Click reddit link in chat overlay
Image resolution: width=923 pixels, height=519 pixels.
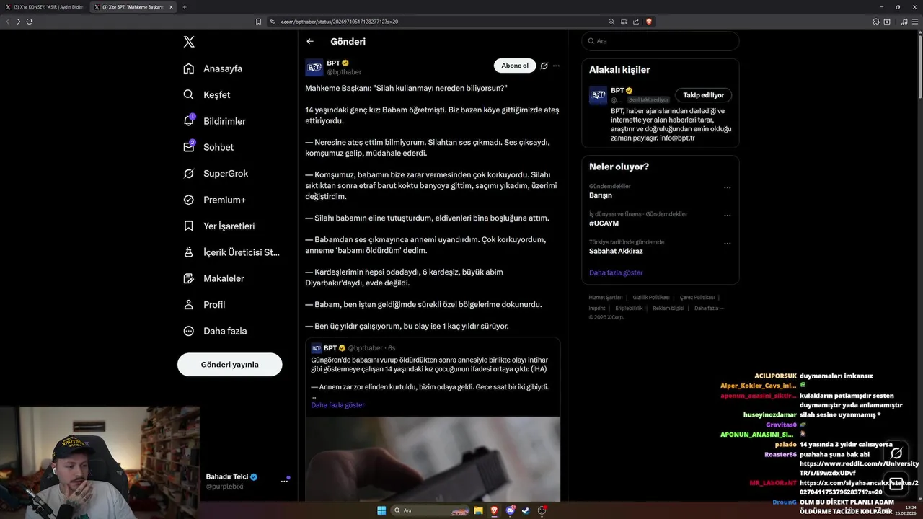click(x=859, y=469)
